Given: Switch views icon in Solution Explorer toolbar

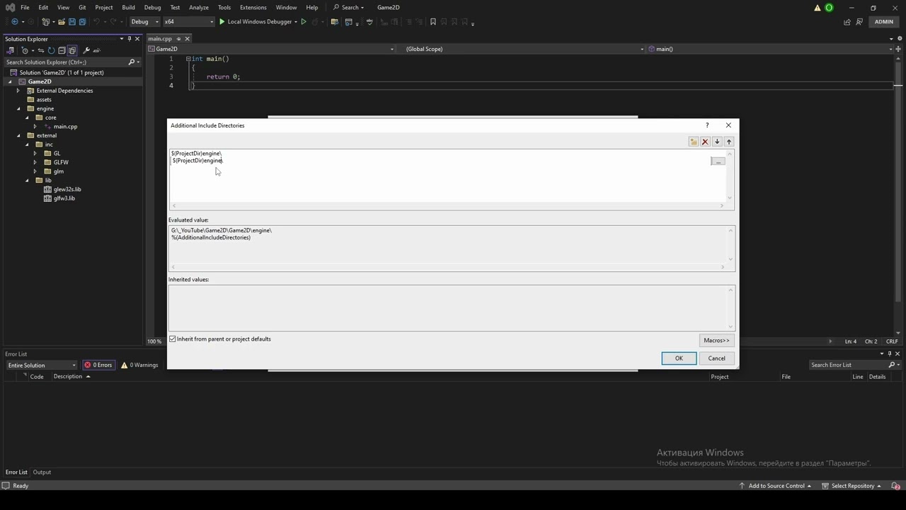Looking at the screenshot, I should [x=11, y=50].
